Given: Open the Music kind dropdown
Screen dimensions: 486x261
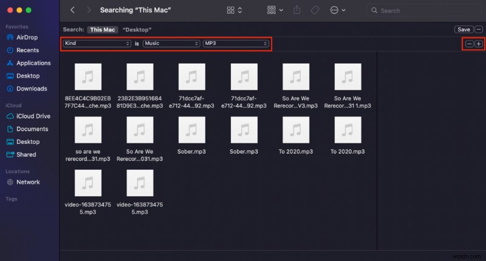Looking at the screenshot, I should 171,43.
